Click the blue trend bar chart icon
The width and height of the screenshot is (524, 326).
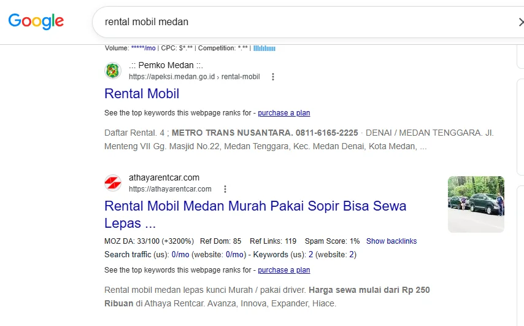click(x=264, y=48)
